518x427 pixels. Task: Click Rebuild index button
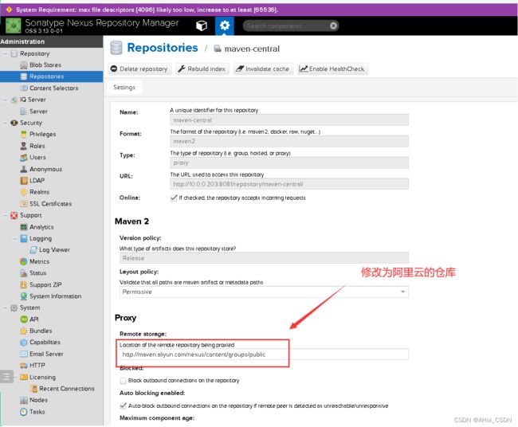pos(202,69)
